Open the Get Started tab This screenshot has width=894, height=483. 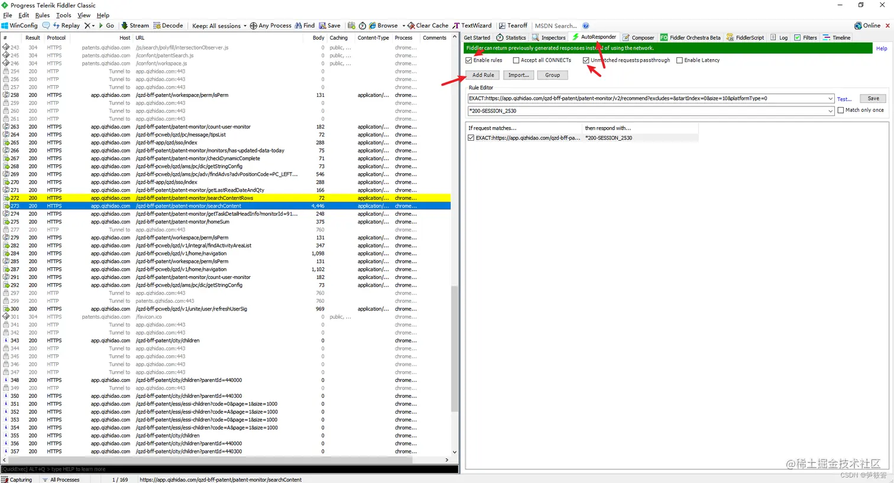pos(477,37)
